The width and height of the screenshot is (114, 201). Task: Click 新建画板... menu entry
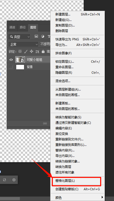pyautogui.click(x=78, y=103)
